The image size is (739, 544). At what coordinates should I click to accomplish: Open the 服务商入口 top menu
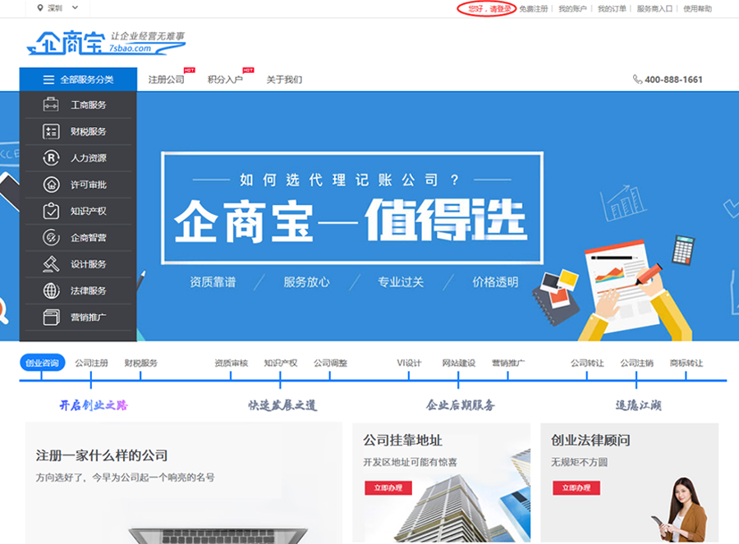tap(654, 9)
